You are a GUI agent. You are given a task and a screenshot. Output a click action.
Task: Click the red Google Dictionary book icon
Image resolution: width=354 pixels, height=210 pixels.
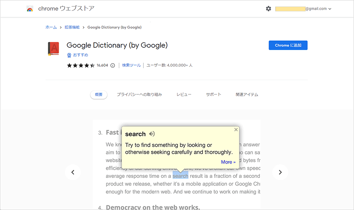(54, 49)
